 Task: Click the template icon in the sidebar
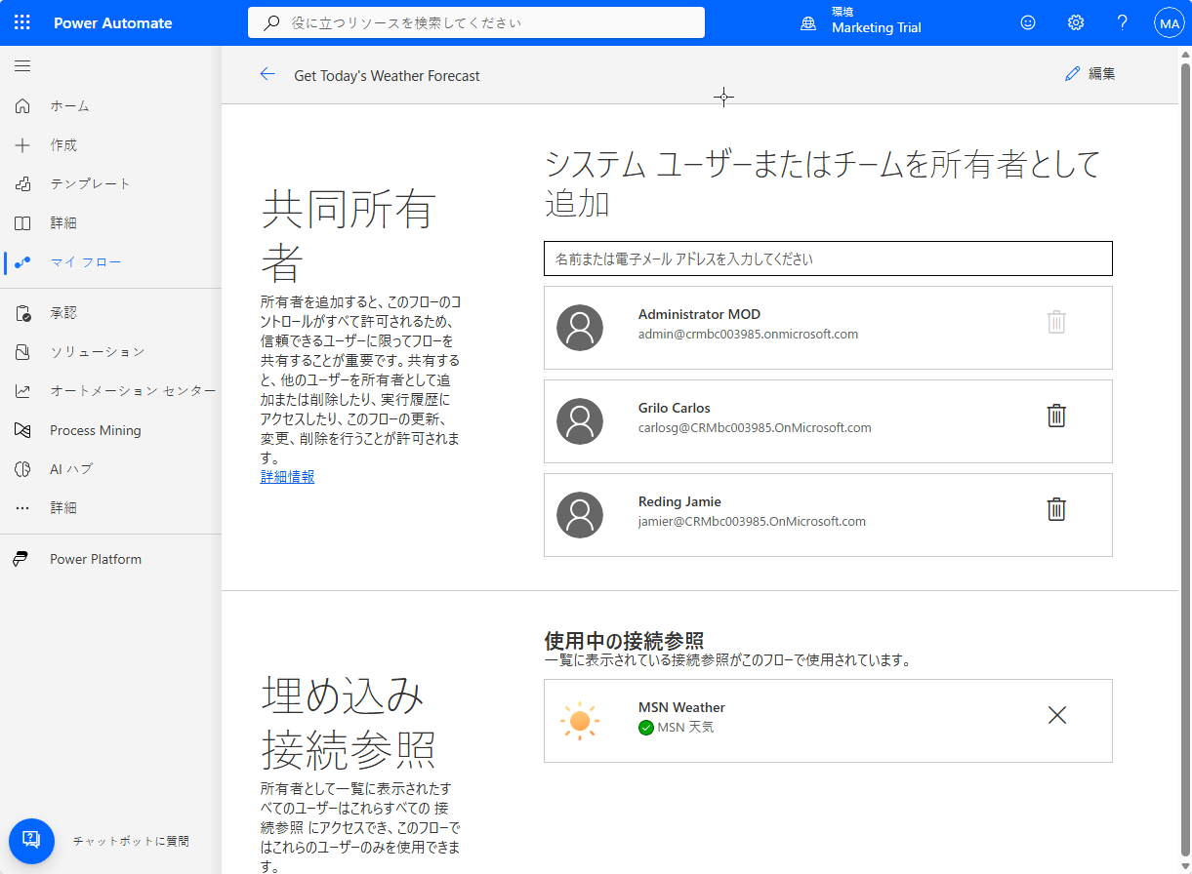22,184
